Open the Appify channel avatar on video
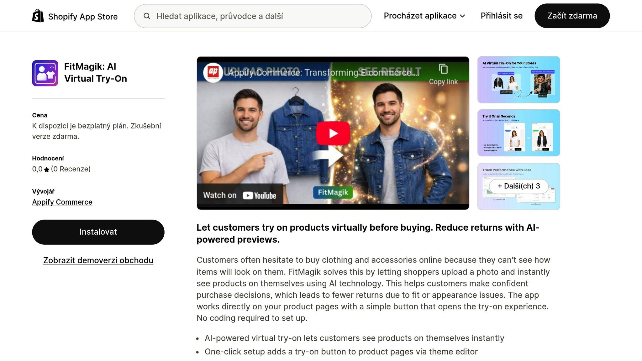Screen dimensions: 642x361 (213, 72)
